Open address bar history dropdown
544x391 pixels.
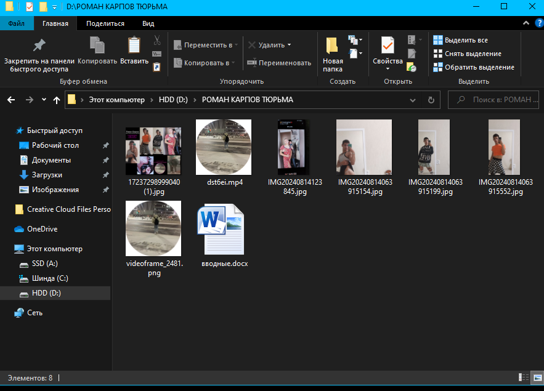pos(413,100)
